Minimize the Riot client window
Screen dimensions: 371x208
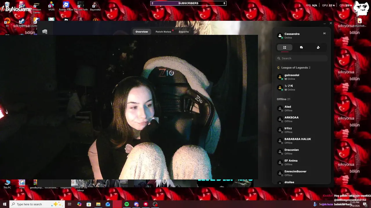324,23
